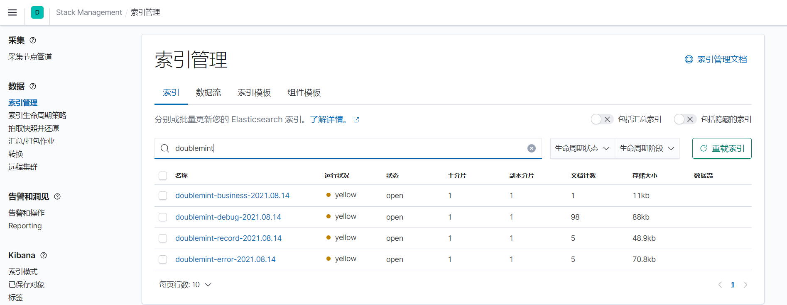Screen dimensions: 787x305
Task: Go to next page arrow
Action: pyautogui.click(x=745, y=285)
